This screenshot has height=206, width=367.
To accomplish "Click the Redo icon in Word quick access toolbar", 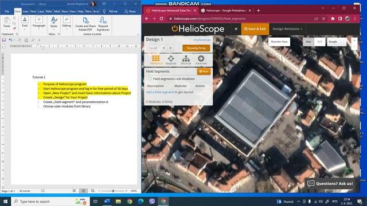I will (19, 40).
